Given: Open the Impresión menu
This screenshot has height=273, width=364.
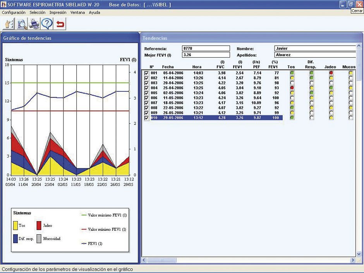Looking at the screenshot, I should coord(58,12).
